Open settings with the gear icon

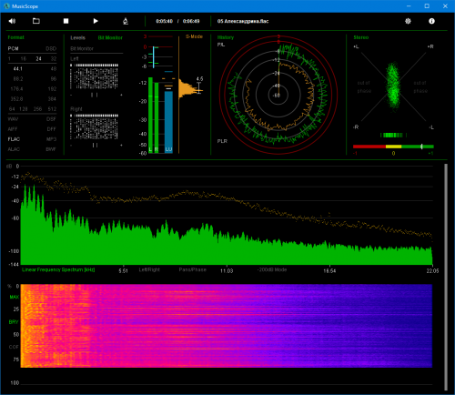tap(408, 21)
